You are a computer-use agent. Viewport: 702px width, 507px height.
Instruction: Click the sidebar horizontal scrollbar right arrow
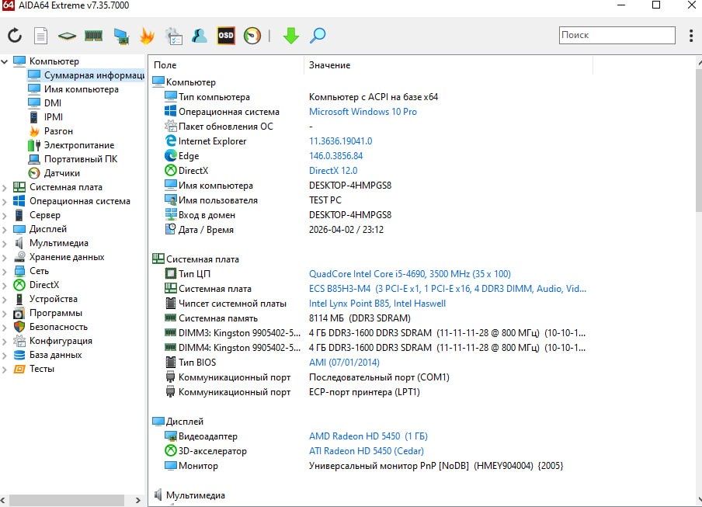click(138, 500)
